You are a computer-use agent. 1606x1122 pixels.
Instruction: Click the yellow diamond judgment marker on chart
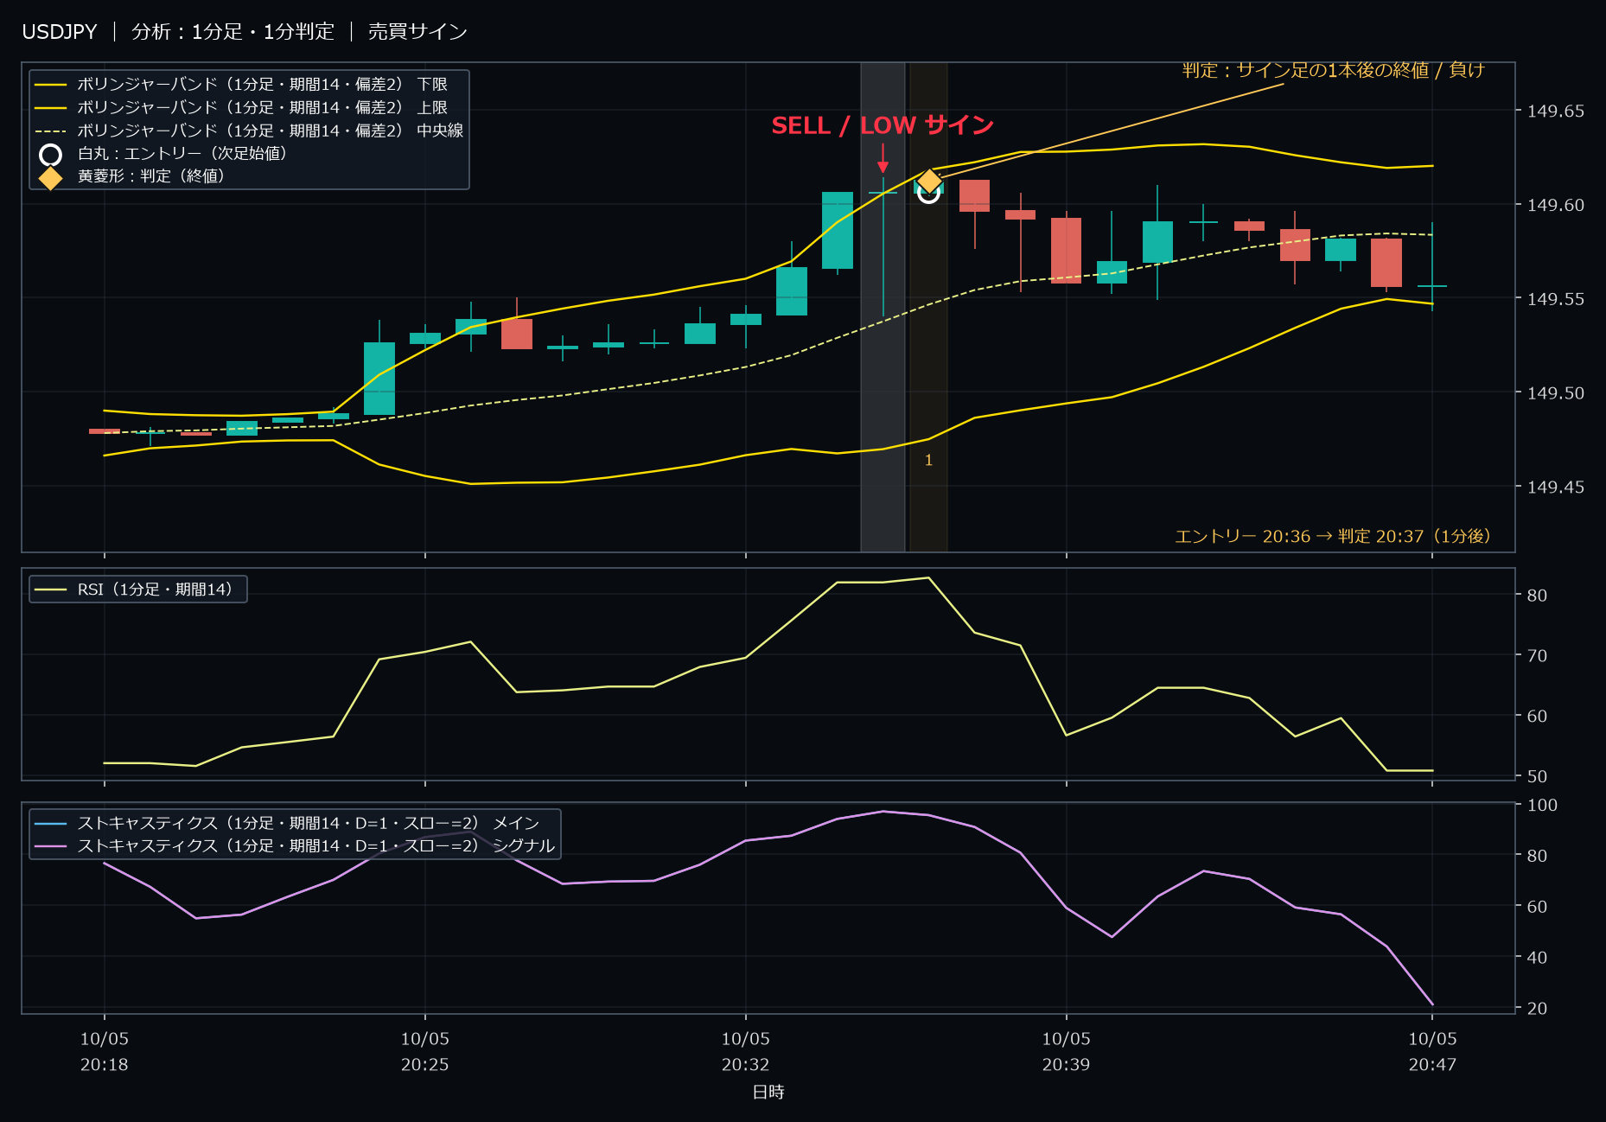[928, 181]
